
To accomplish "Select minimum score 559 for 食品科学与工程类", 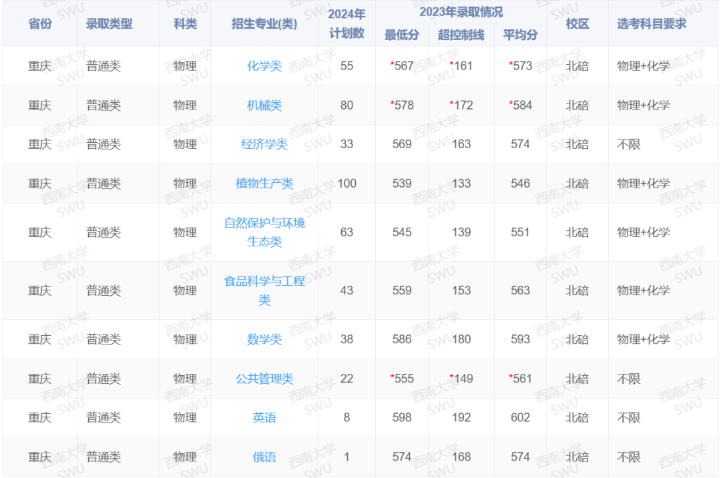I will pos(402,290).
